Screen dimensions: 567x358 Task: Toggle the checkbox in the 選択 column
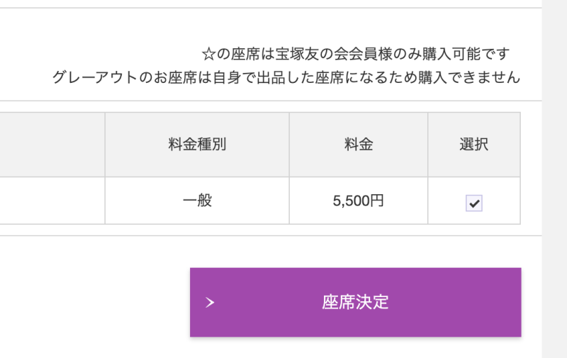coord(473,203)
